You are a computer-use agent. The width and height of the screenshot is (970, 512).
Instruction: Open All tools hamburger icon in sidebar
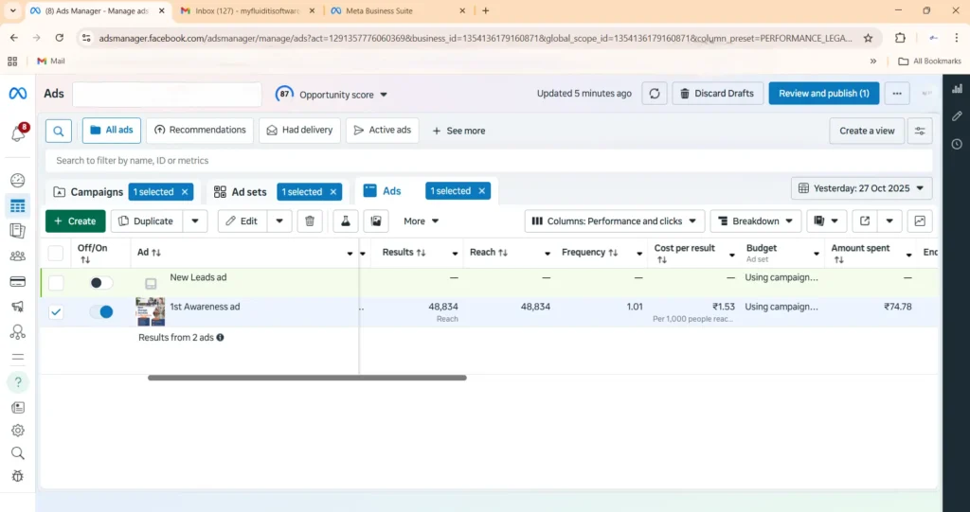point(18,358)
